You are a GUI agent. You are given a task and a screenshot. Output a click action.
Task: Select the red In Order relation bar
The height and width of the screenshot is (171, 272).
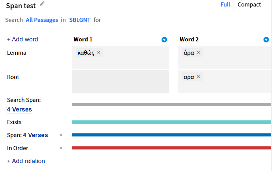[171, 148]
